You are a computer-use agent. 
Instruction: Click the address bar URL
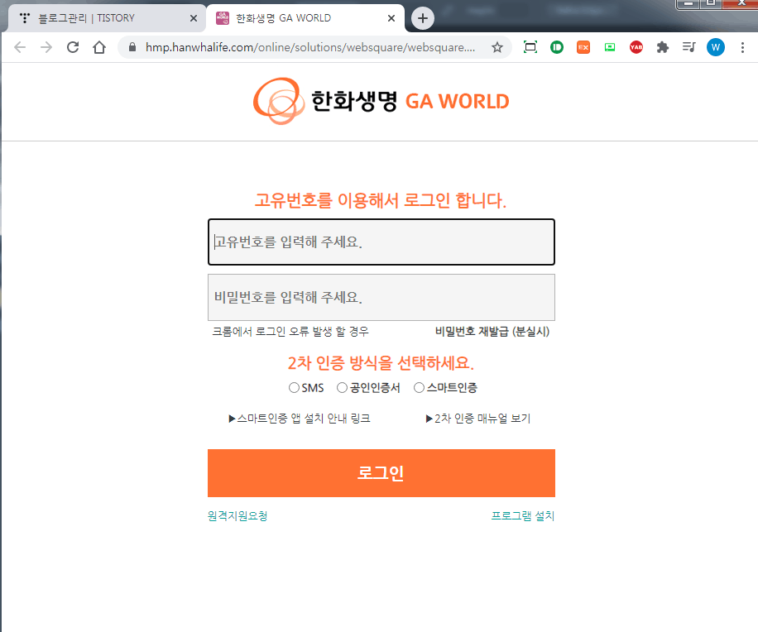coord(309,47)
